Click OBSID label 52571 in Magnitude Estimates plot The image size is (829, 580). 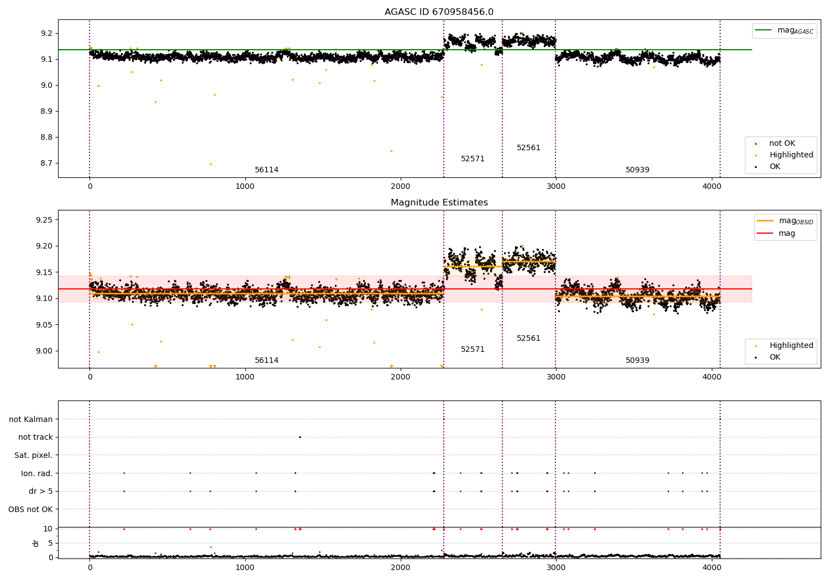click(x=473, y=350)
